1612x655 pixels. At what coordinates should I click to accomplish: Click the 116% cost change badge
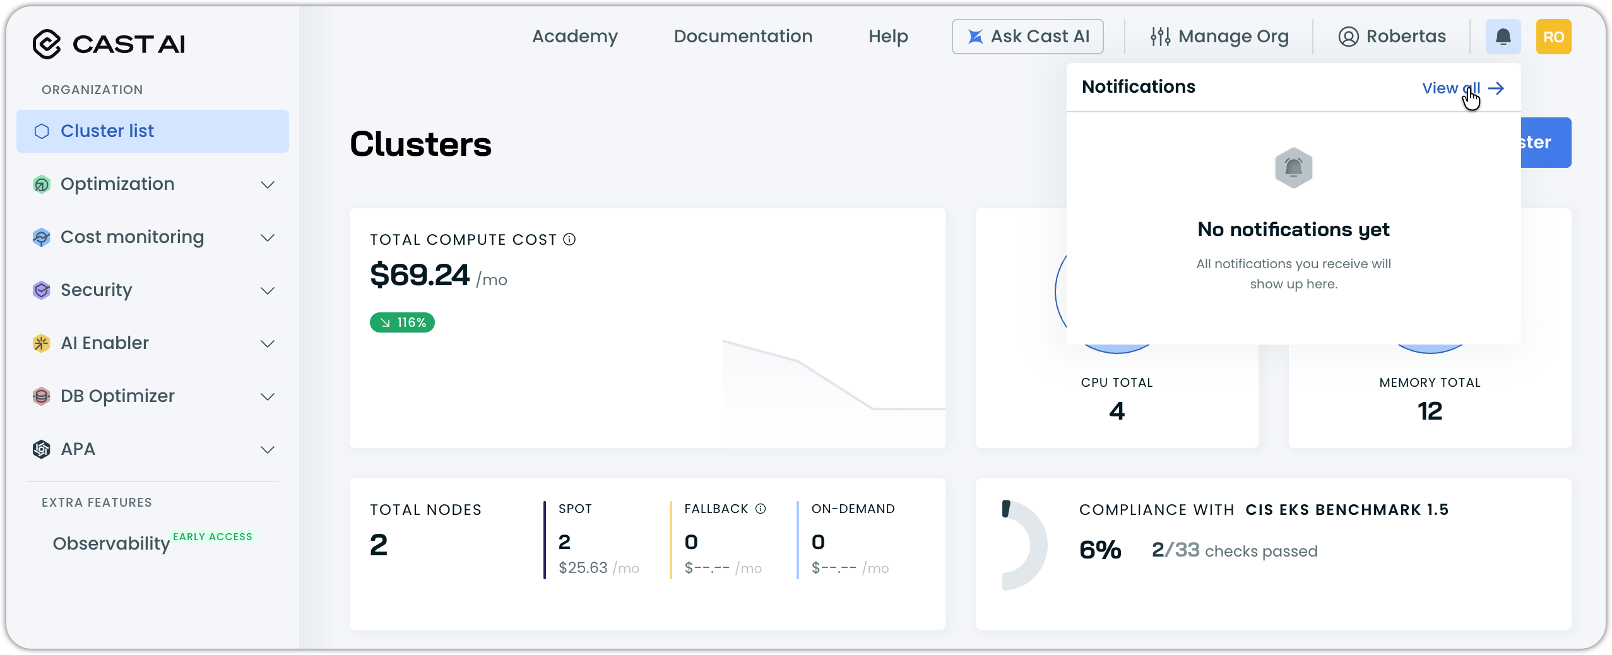coord(402,322)
